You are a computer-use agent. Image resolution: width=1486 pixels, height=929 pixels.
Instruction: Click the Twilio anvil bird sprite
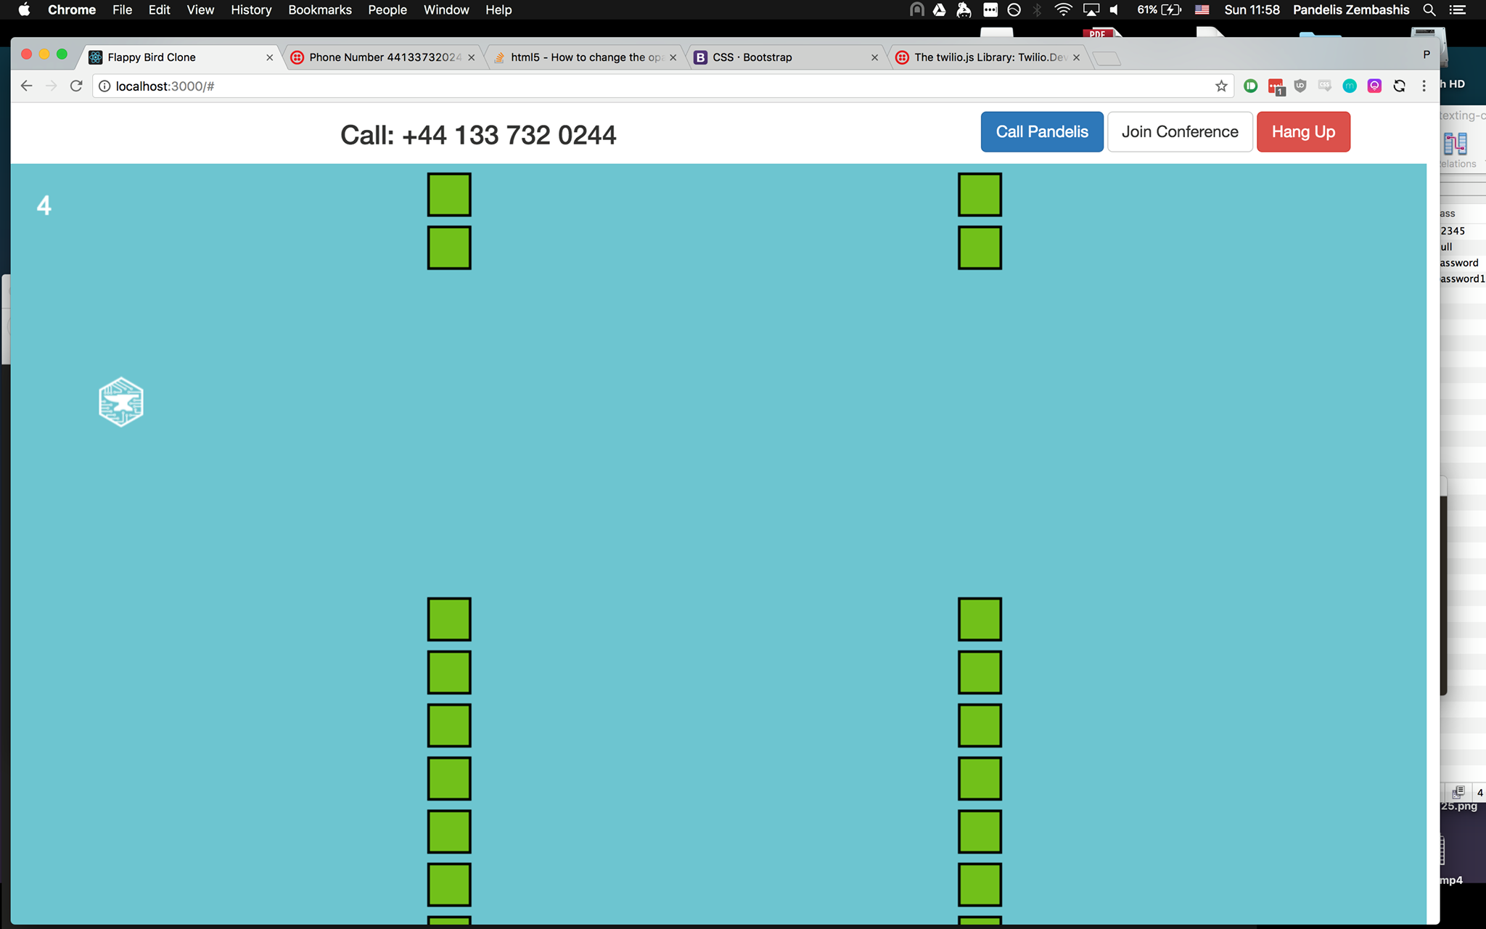point(121,402)
